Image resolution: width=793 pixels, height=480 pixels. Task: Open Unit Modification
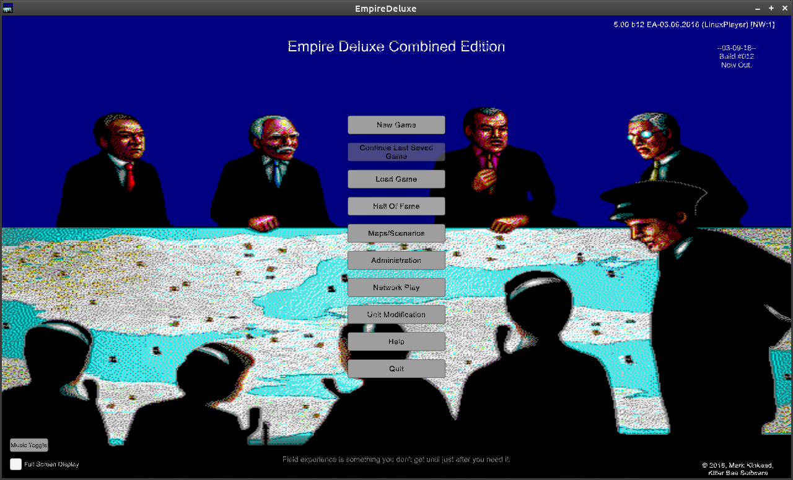point(396,314)
